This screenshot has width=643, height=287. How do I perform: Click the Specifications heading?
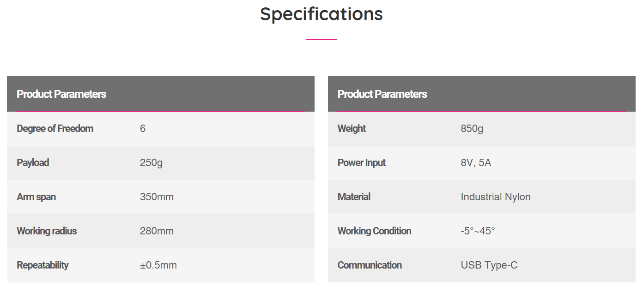[321, 14]
